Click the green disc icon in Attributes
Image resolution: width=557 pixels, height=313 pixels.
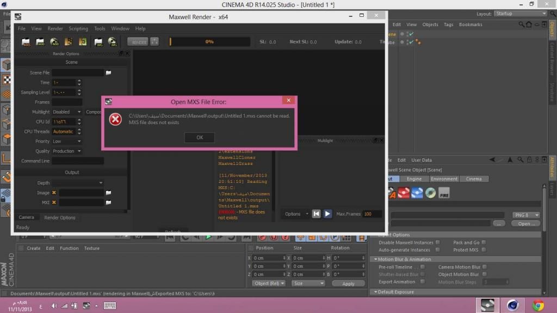pyautogui.click(x=431, y=193)
